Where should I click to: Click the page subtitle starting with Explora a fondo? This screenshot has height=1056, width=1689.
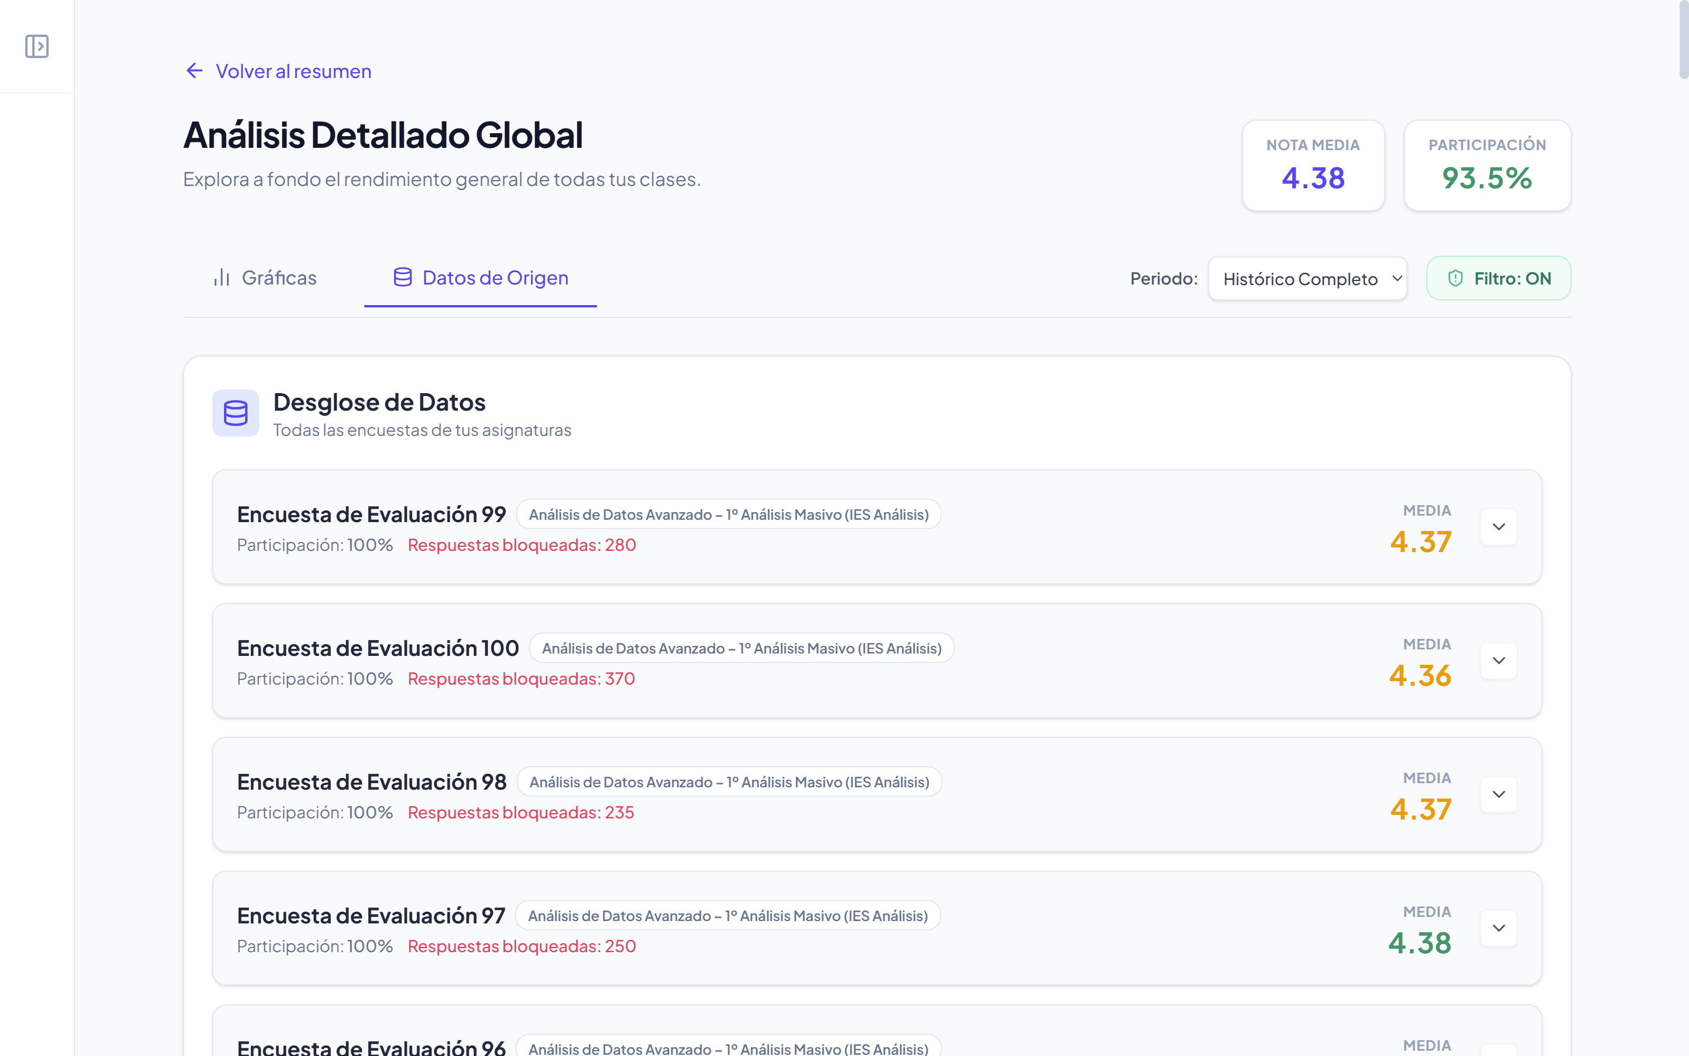tap(442, 180)
